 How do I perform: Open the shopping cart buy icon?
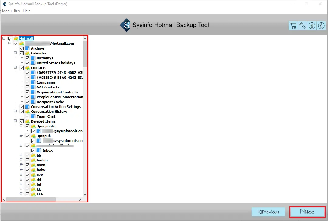click(293, 26)
